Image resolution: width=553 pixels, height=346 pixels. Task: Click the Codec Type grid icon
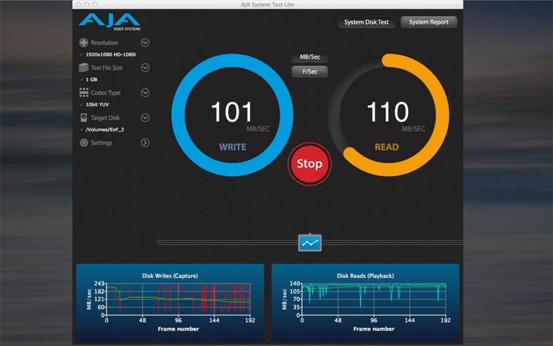(84, 93)
